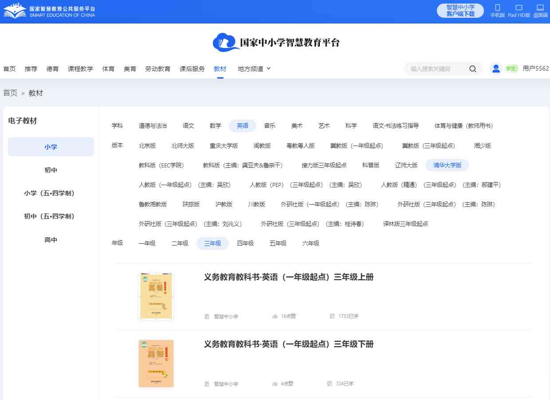Image resolution: width=550 pixels, height=400 pixels.
Task: Click source icon beside 智慧中小学 for 下册
Action: point(207,384)
